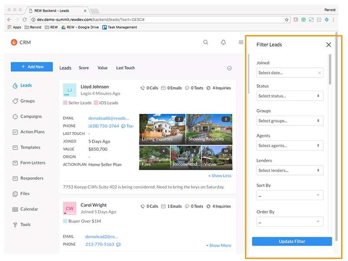This screenshot has height=261, width=348.
Task: Click the iOS Leads pink group swatch
Action: tap(96, 103)
